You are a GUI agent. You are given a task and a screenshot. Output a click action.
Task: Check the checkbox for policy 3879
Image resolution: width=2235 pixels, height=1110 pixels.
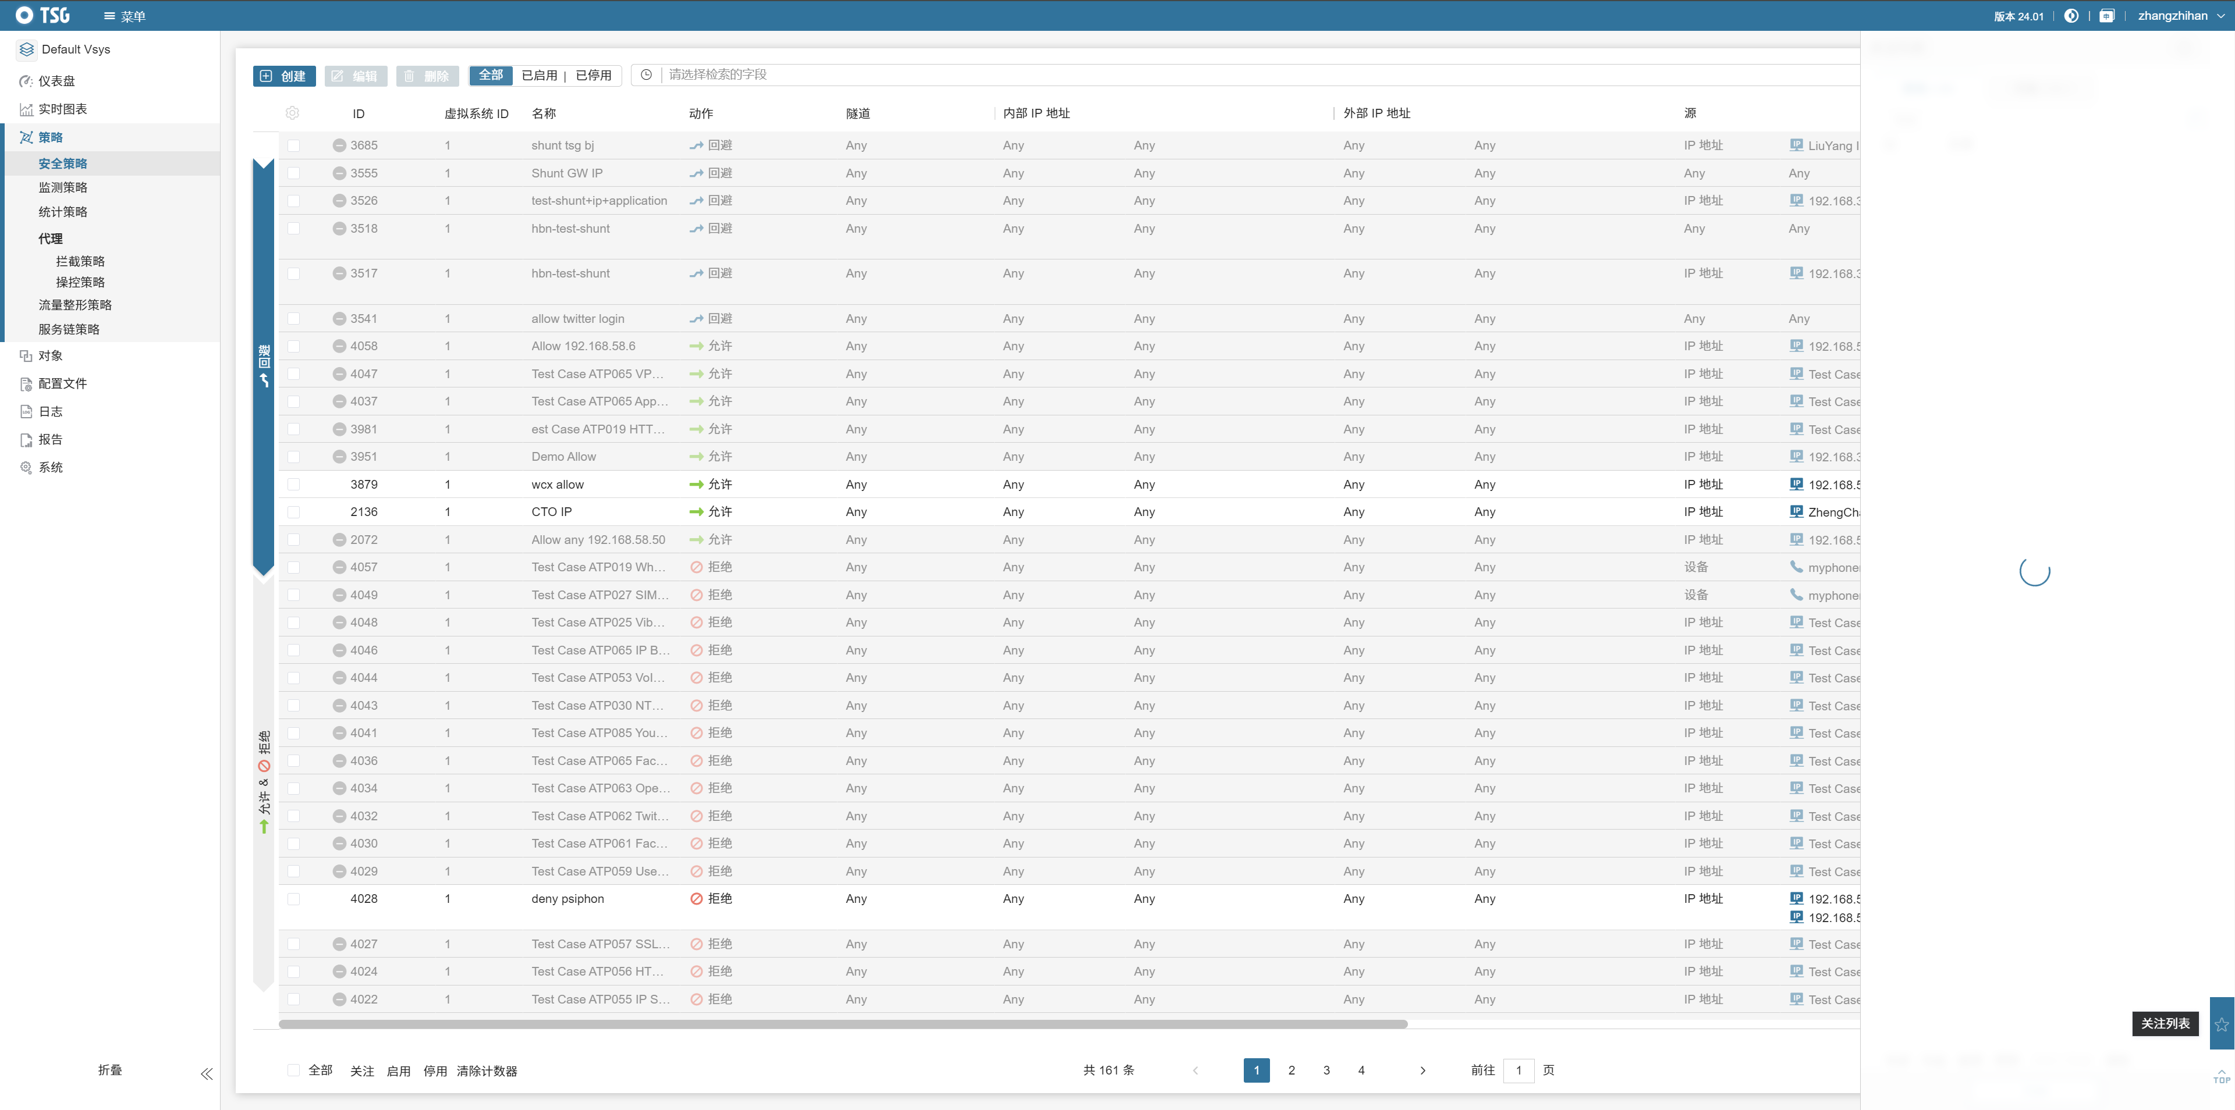coord(293,485)
